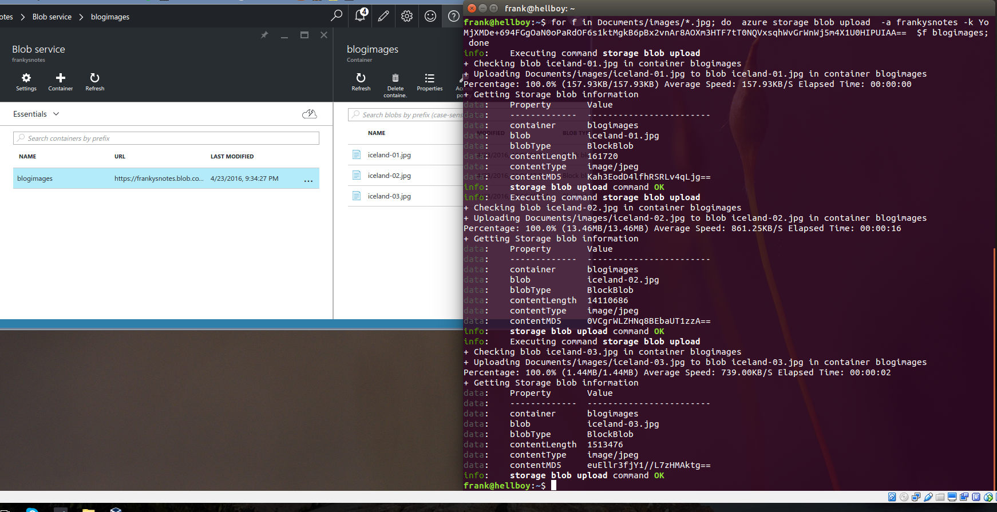Sort by LAST MODIFIED column header

click(x=232, y=156)
